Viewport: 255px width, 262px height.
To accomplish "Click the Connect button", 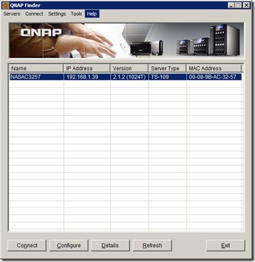I will coord(27,246).
